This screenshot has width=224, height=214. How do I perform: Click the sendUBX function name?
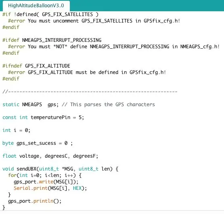(26, 169)
